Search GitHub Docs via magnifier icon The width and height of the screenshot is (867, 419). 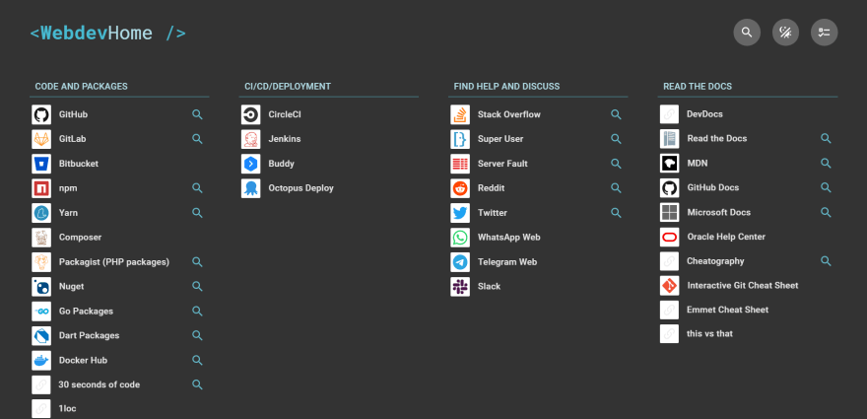[826, 187]
